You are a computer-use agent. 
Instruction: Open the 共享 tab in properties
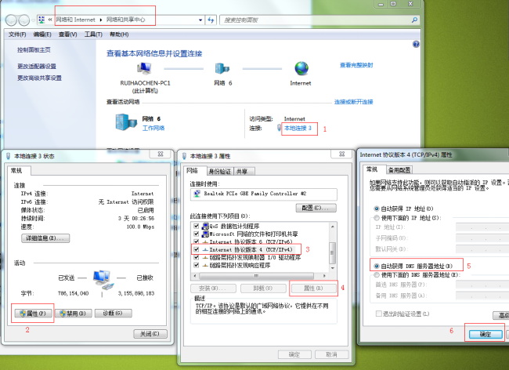[x=243, y=170]
